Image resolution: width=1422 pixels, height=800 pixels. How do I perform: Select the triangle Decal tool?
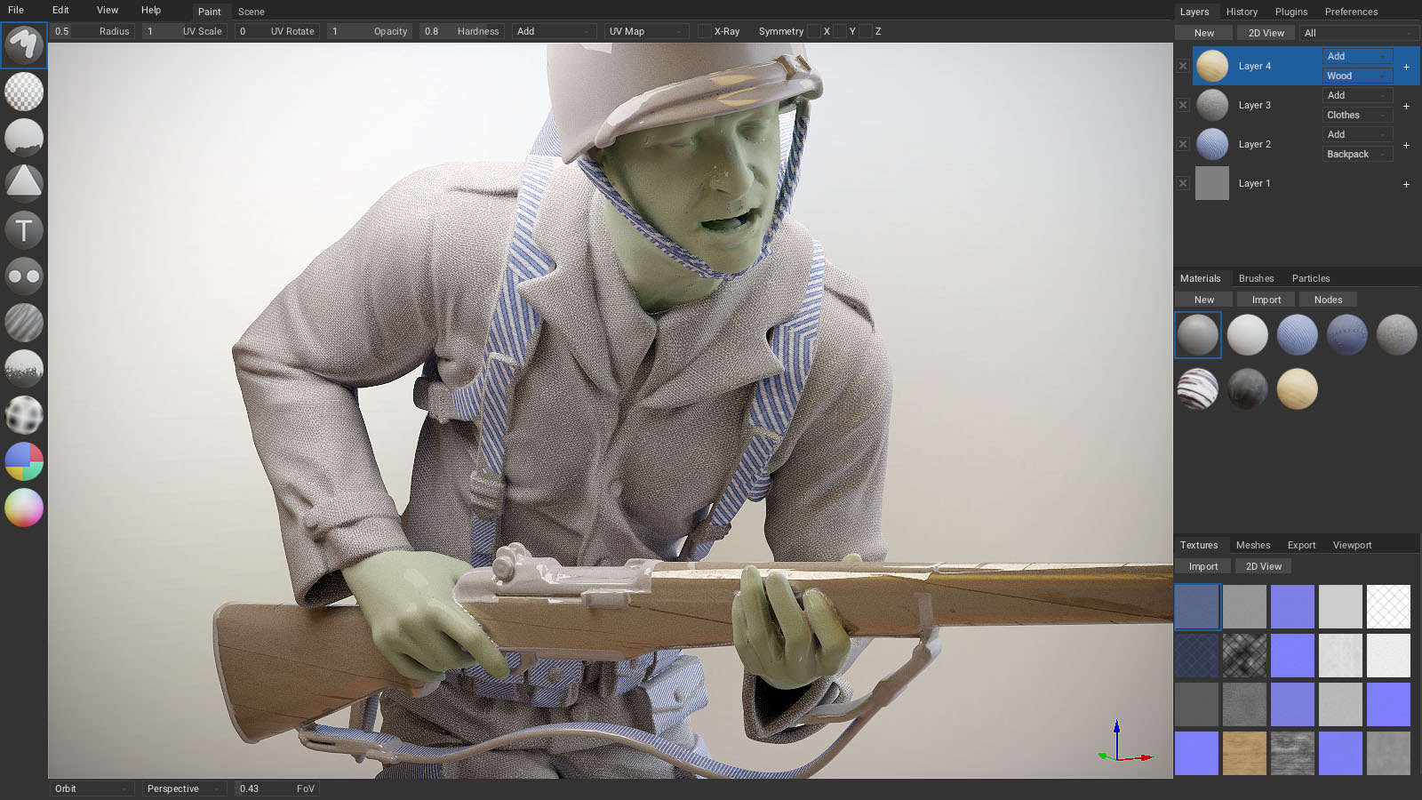coord(24,183)
